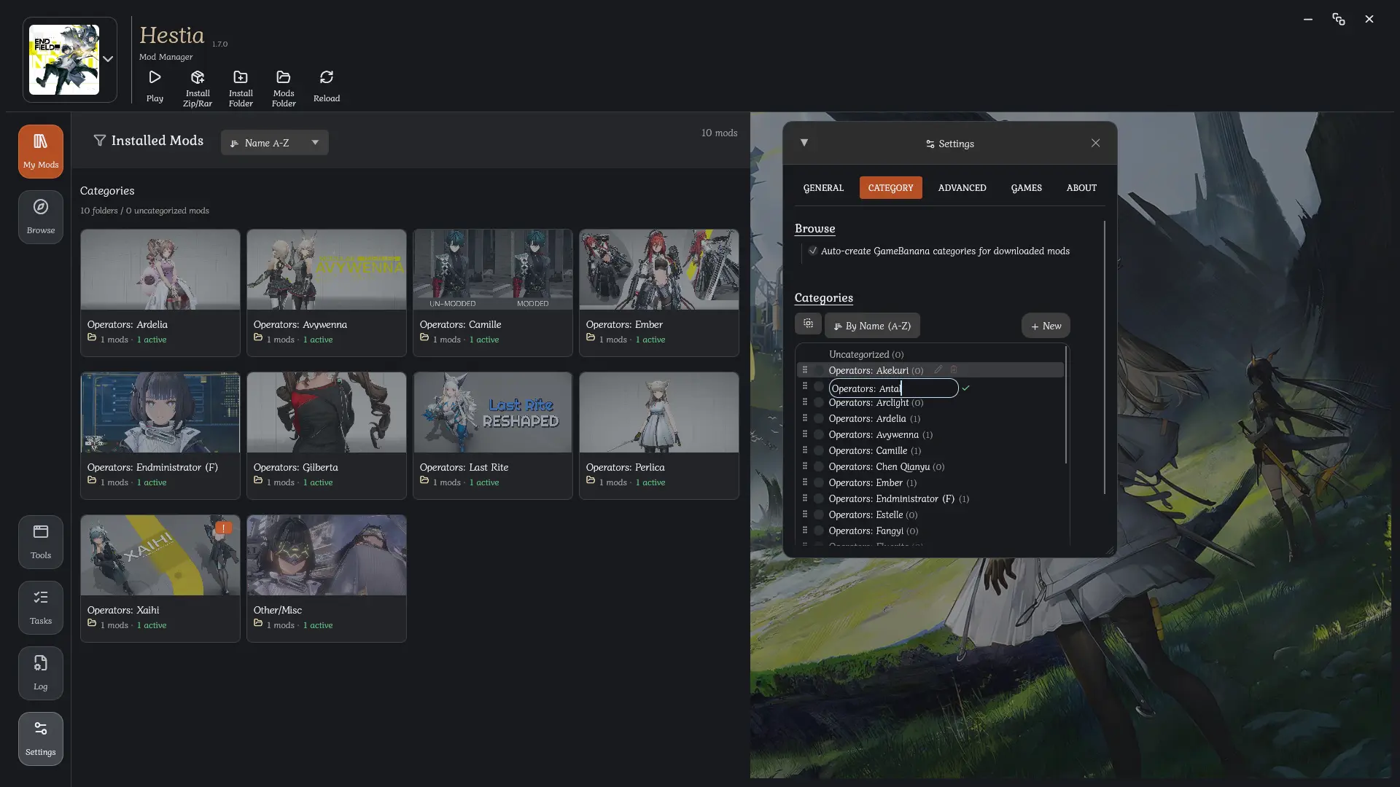Click the warning badge on Operators: Xaihi card
This screenshot has width=1400, height=787.
pos(224,527)
